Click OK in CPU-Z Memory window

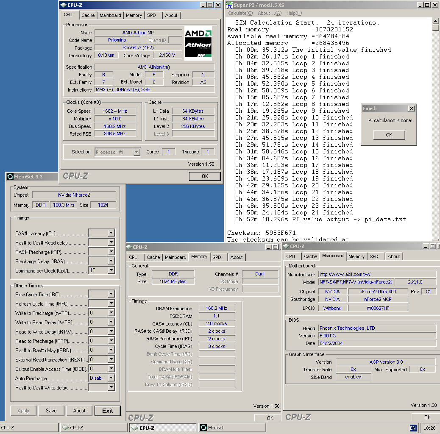click(x=268, y=418)
